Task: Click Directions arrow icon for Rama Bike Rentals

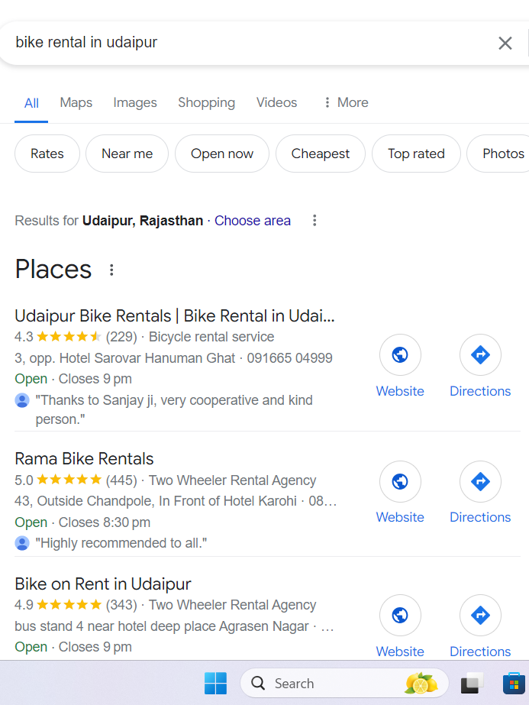Action: click(x=480, y=481)
